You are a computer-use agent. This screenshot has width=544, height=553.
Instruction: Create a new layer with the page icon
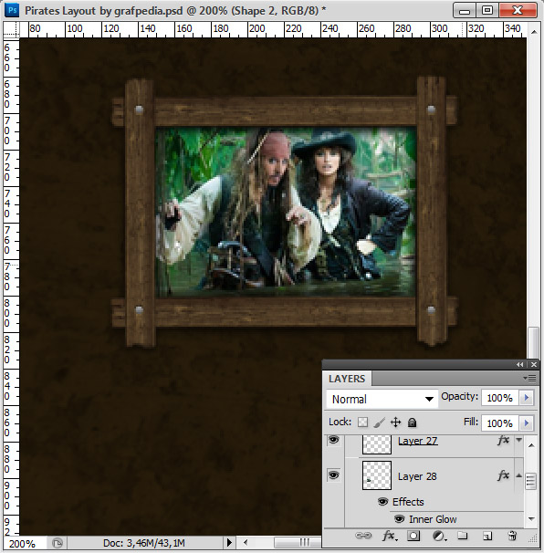(487, 537)
